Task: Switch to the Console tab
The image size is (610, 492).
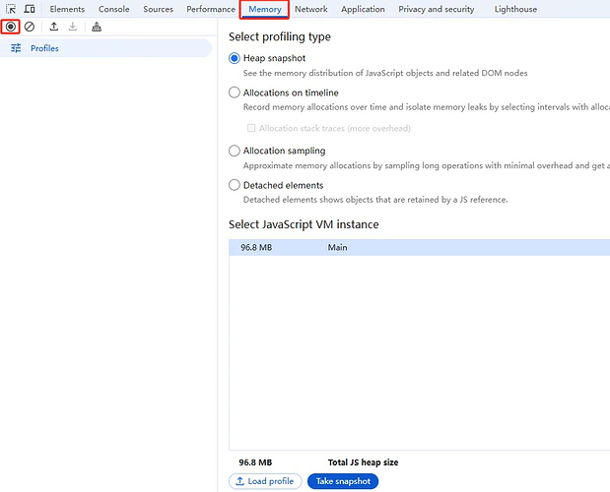Action: [x=113, y=9]
